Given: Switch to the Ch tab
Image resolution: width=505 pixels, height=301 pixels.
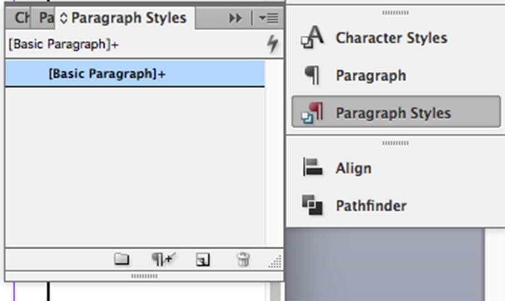Looking at the screenshot, I should coord(21,18).
